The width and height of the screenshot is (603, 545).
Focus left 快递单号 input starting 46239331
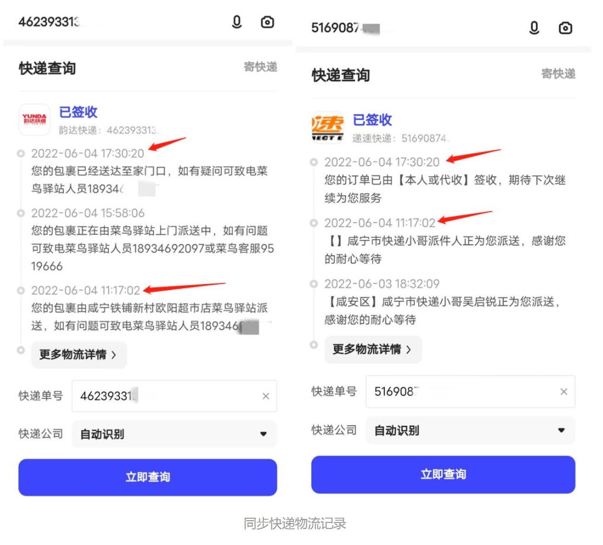coord(174,396)
